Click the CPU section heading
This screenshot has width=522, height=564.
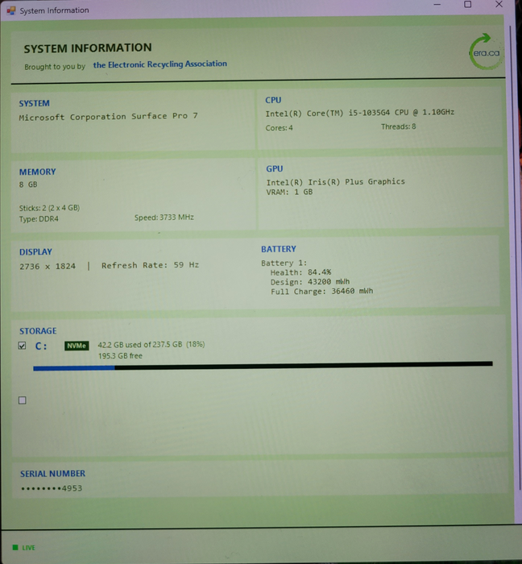[273, 101]
